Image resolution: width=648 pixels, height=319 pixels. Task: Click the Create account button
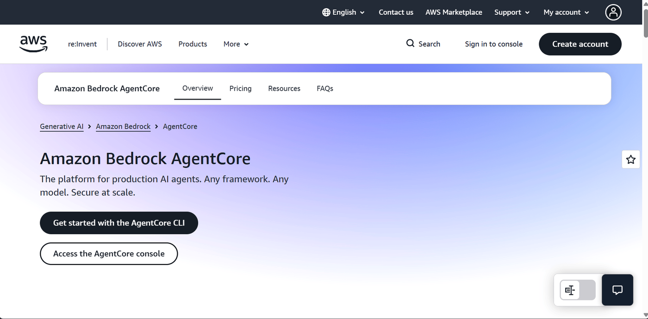[x=580, y=44]
